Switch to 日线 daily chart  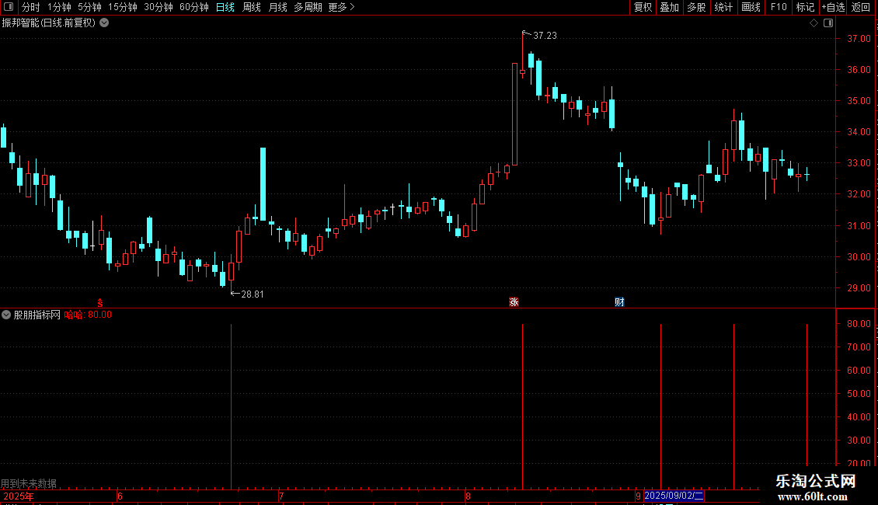point(225,7)
